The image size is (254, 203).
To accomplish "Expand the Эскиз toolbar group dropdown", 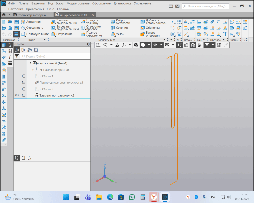I will pos(45,40).
